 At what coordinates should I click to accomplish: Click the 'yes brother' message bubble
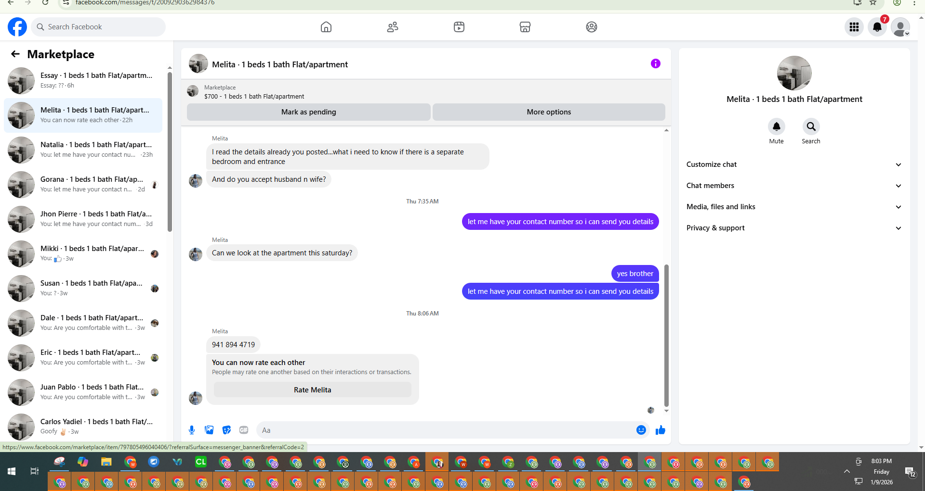point(635,274)
